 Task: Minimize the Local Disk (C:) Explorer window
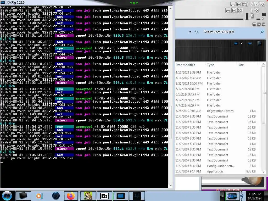tap(254, 25)
